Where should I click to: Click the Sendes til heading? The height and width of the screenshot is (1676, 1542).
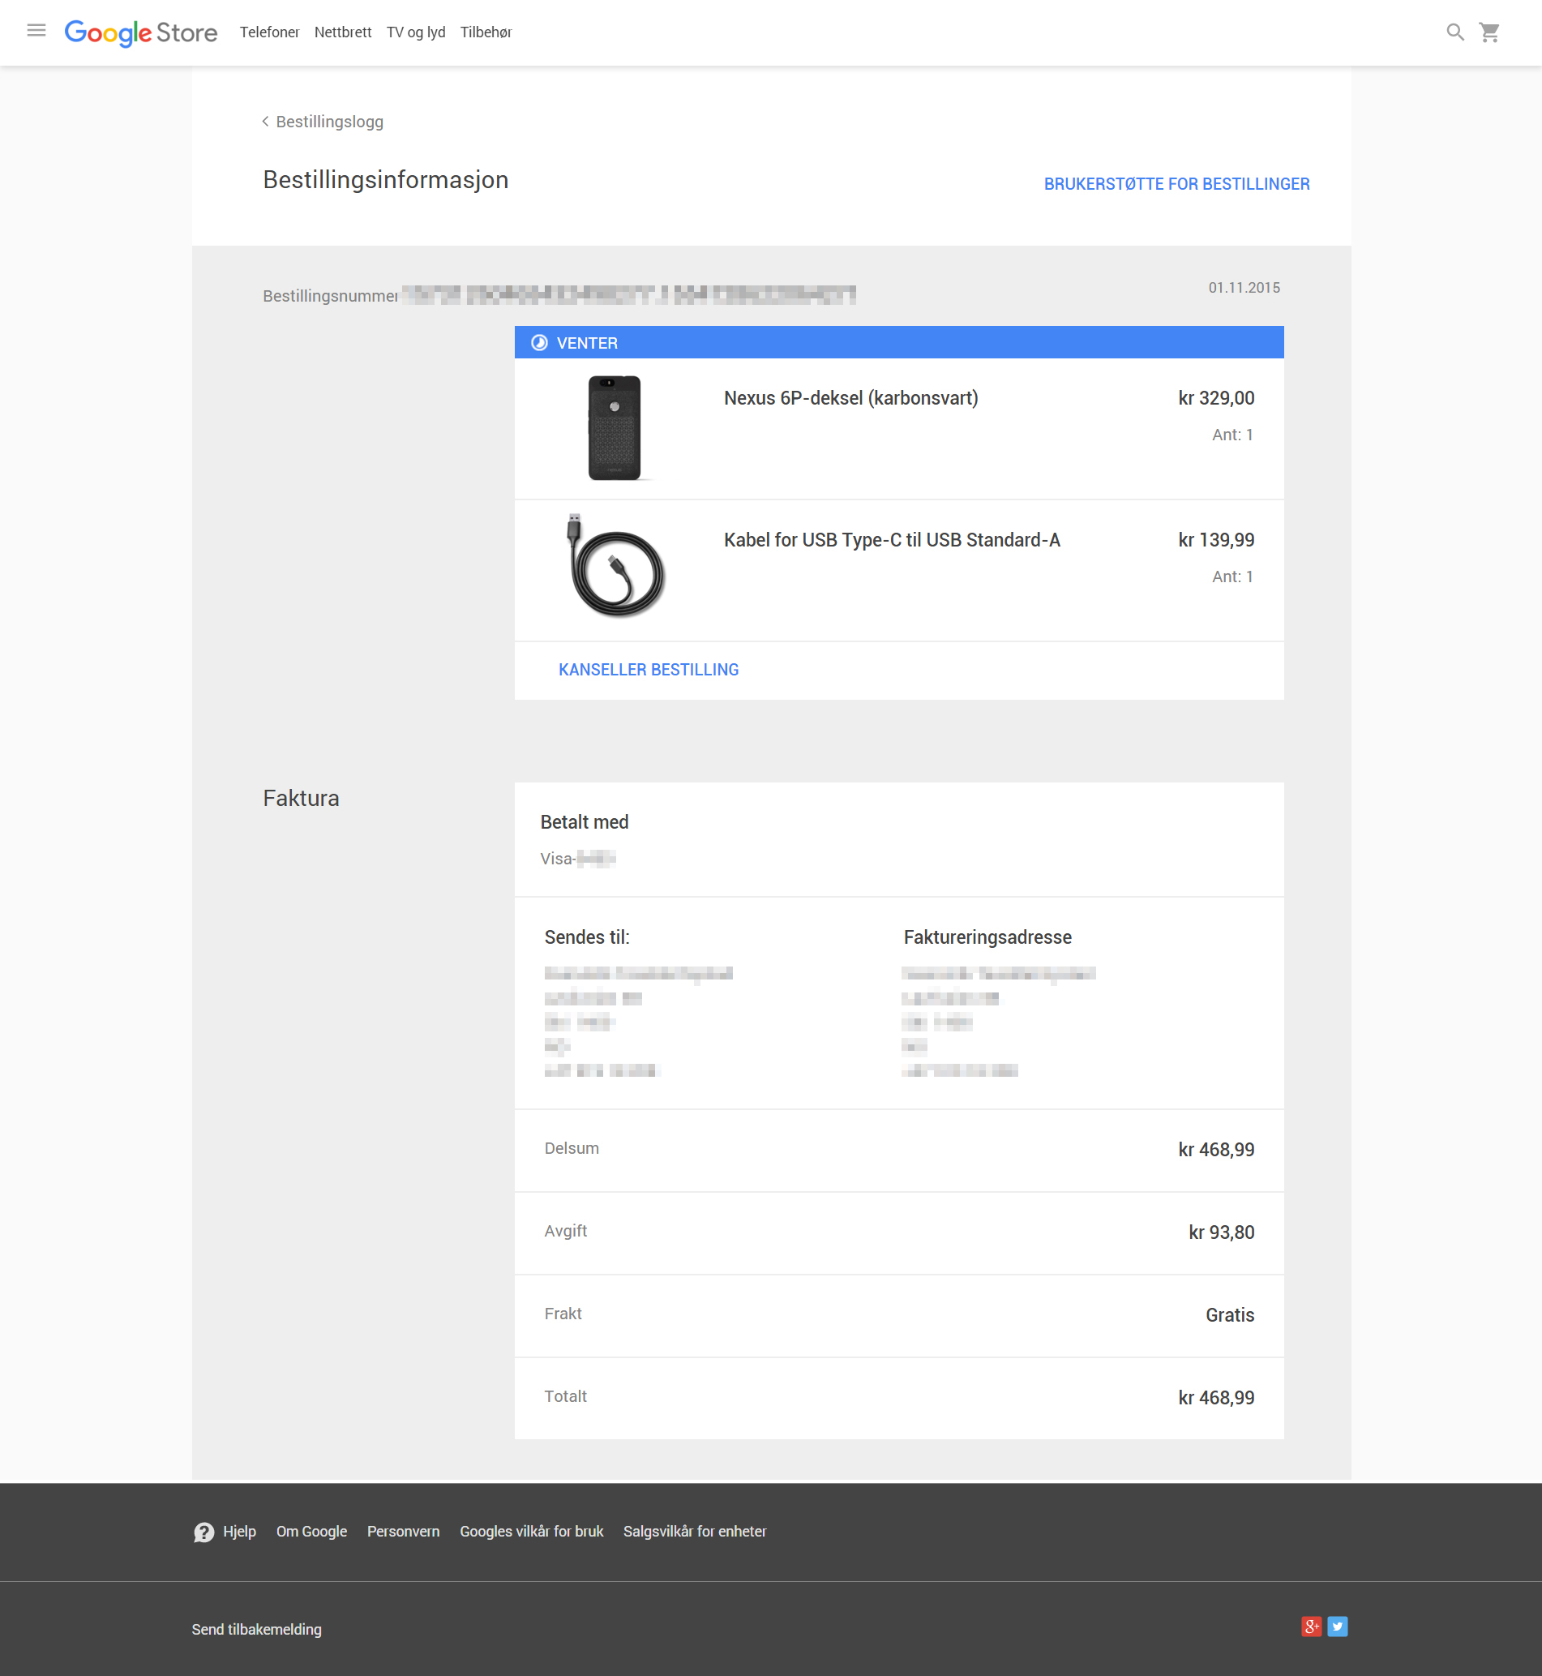pyautogui.click(x=587, y=937)
